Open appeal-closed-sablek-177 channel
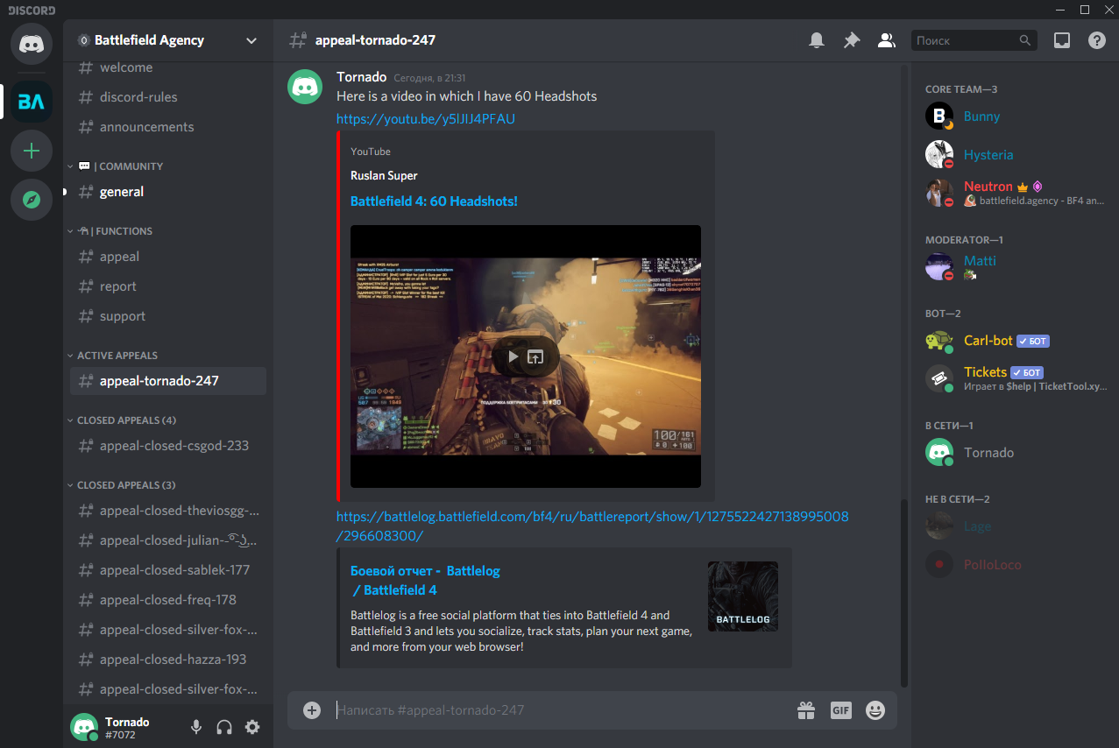This screenshot has width=1119, height=748. click(168, 570)
